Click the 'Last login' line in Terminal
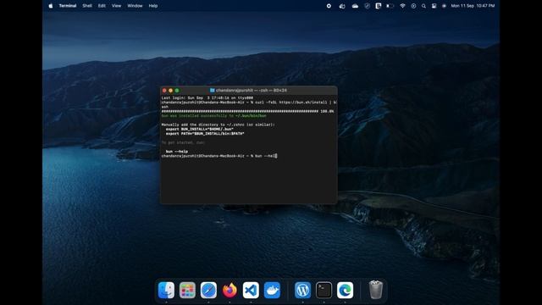The image size is (542, 305). pyautogui.click(x=207, y=98)
